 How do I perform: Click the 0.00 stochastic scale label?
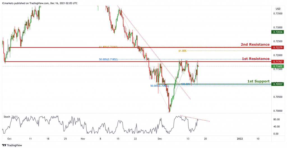coord(276,134)
